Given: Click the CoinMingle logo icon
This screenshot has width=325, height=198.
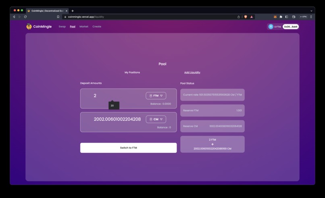Looking at the screenshot, I should 29,27.
